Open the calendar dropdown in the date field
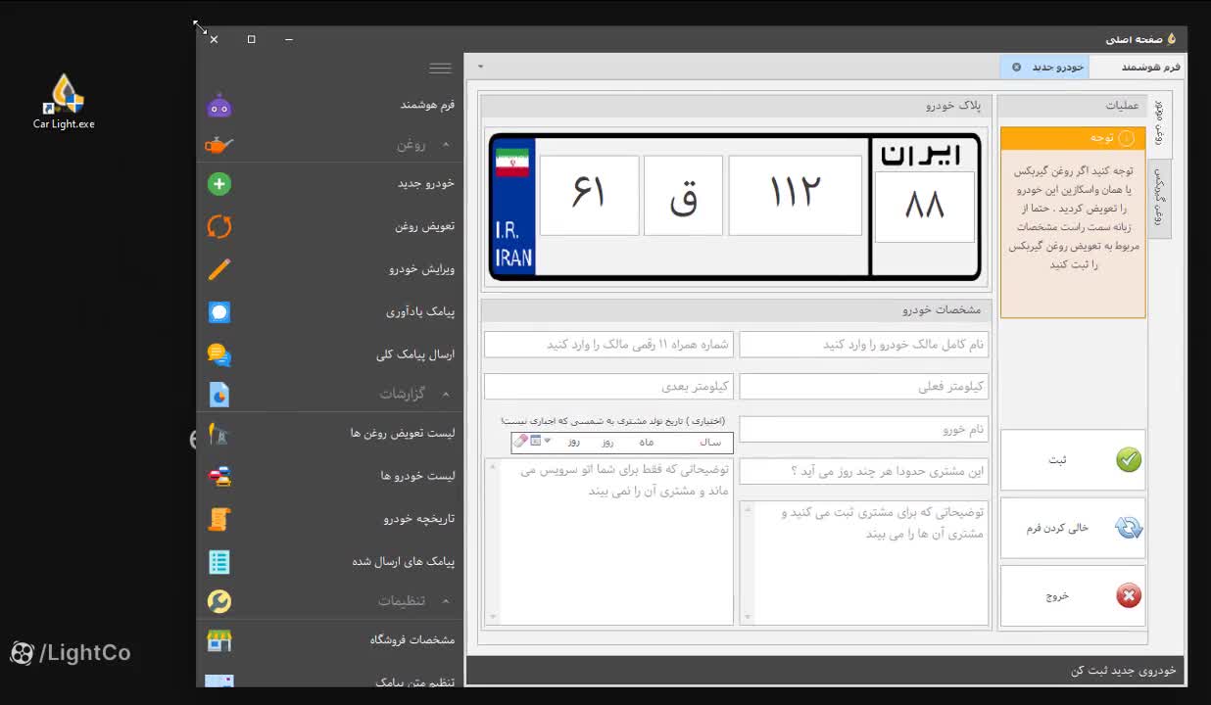Screen dimensions: 1211x705 point(545,441)
